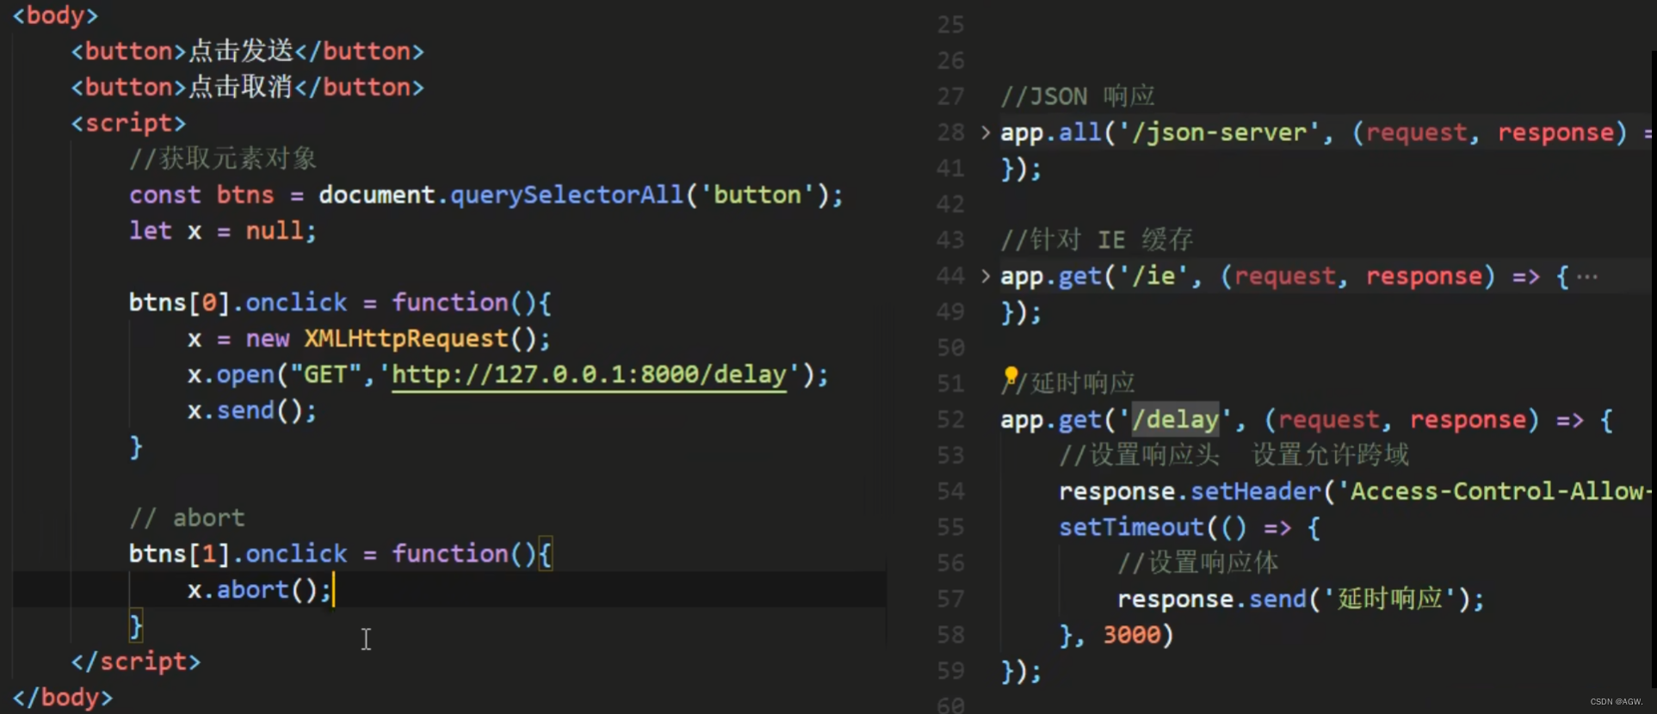Click line number 28 in the gutter

[951, 132]
